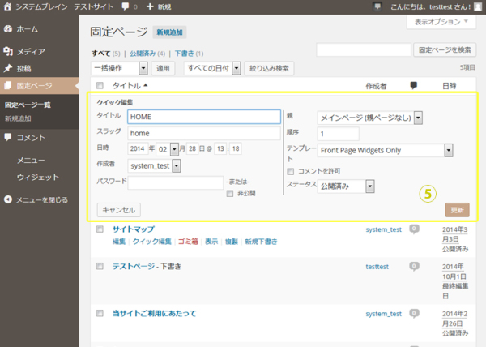Open ウィジェット in the sidebar menu
The image size is (486, 347).
click(38, 177)
